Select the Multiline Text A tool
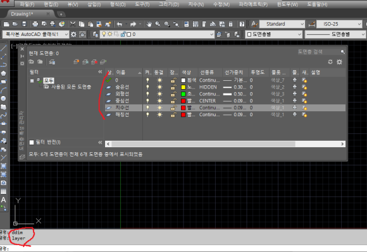This screenshot has width=367, height=252. tap(4, 200)
